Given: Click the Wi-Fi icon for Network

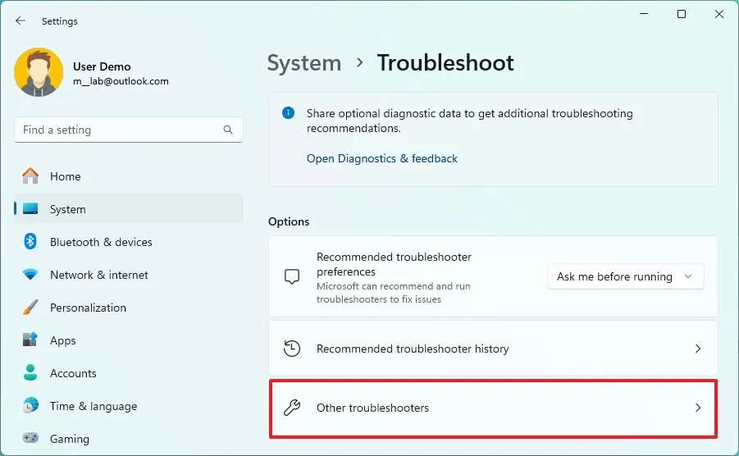Looking at the screenshot, I should click(x=30, y=274).
